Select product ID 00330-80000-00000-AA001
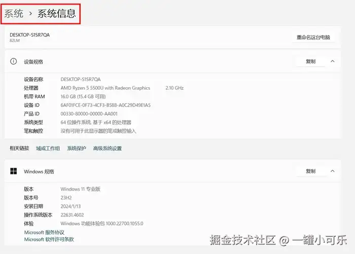 [89, 114]
